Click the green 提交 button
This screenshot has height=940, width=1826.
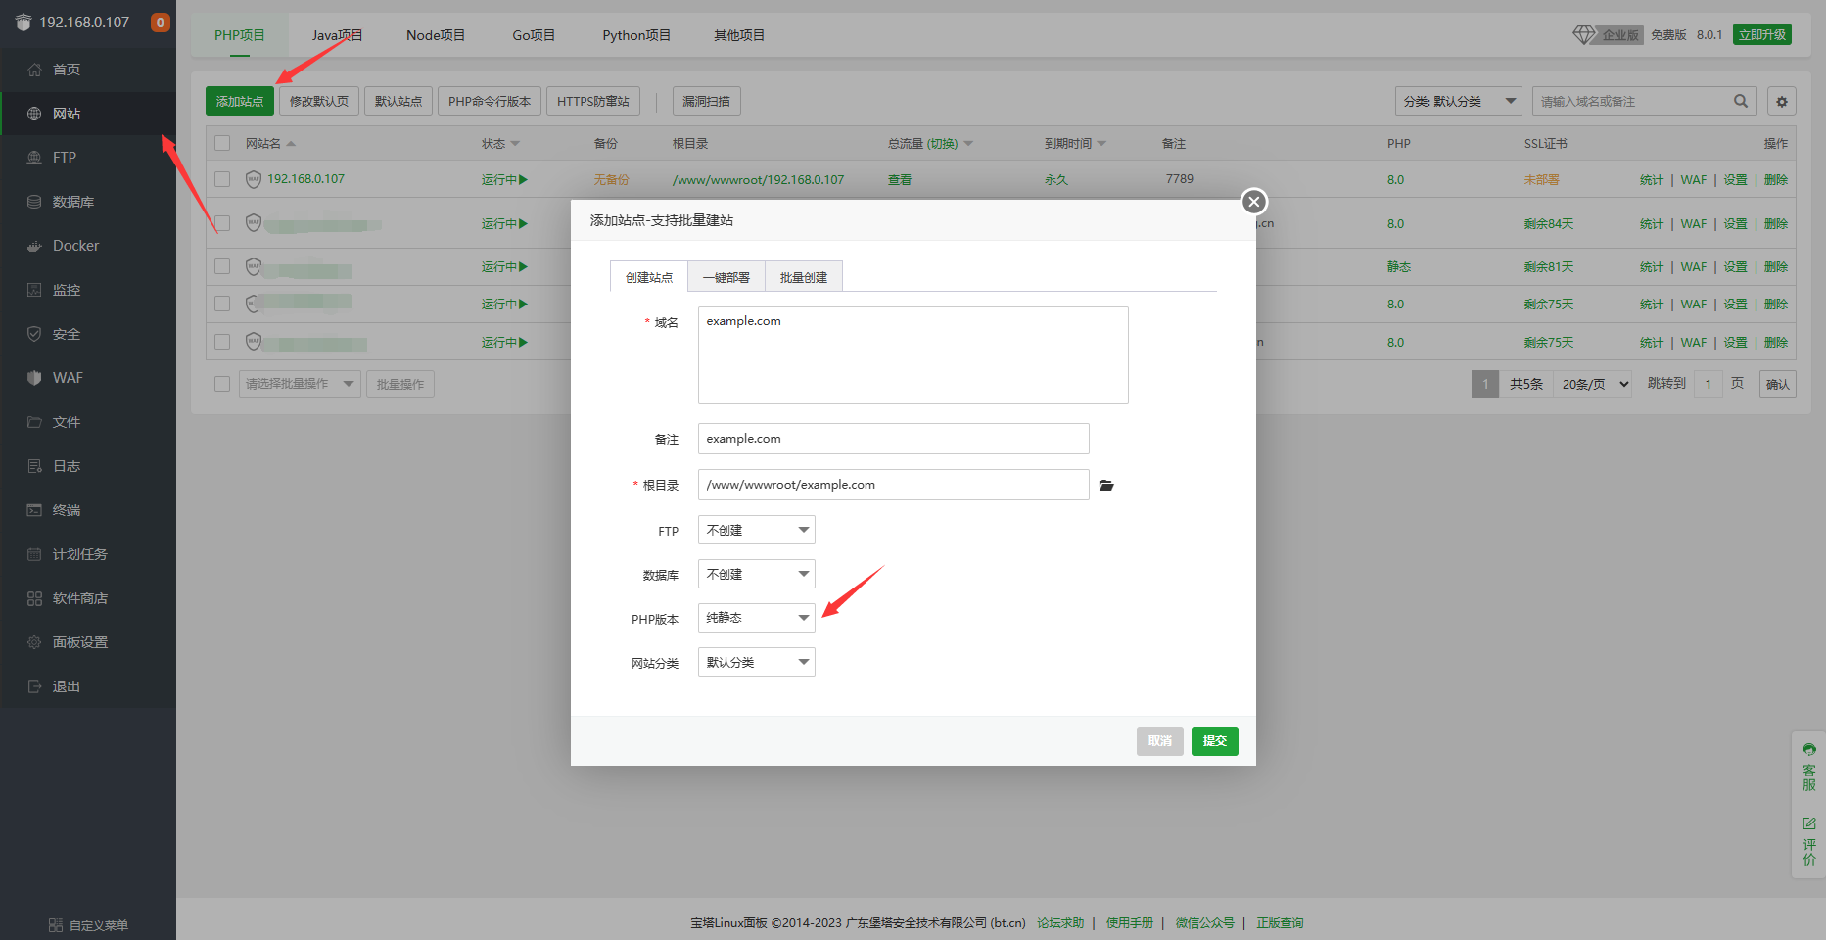click(1214, 741)
